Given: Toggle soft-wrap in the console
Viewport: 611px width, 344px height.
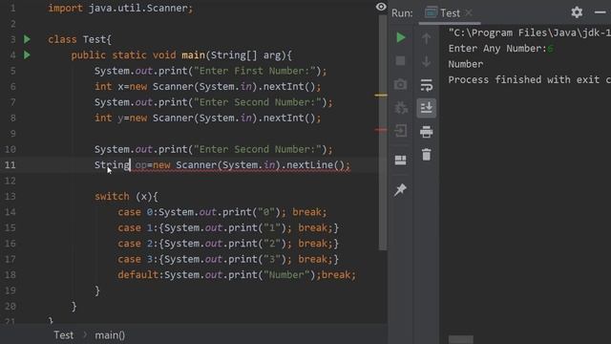Looking at the screenshot, I should (427, 85).
